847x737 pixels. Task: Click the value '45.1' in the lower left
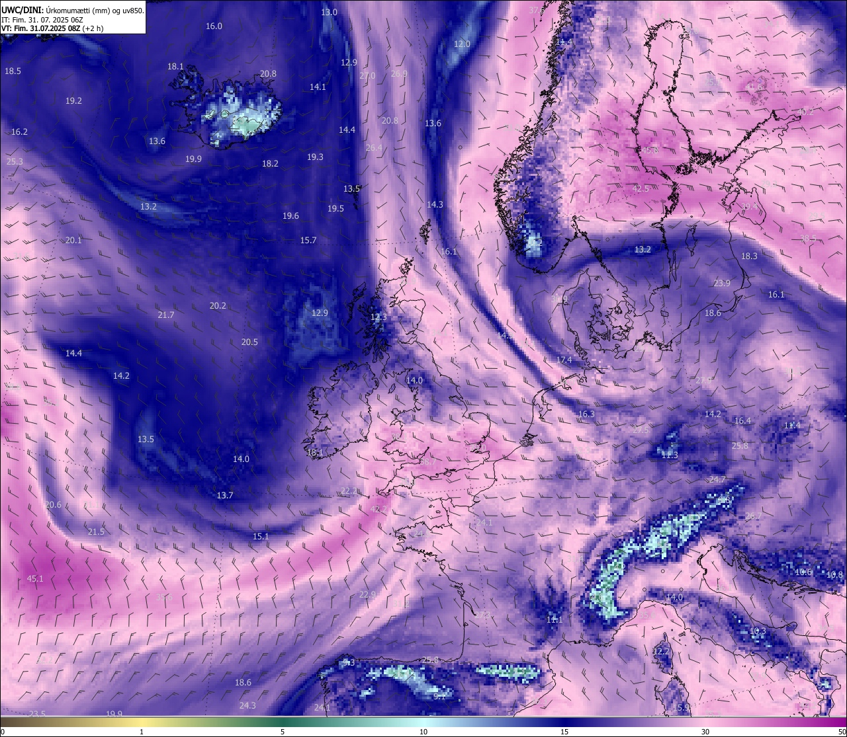coord(35,578)
